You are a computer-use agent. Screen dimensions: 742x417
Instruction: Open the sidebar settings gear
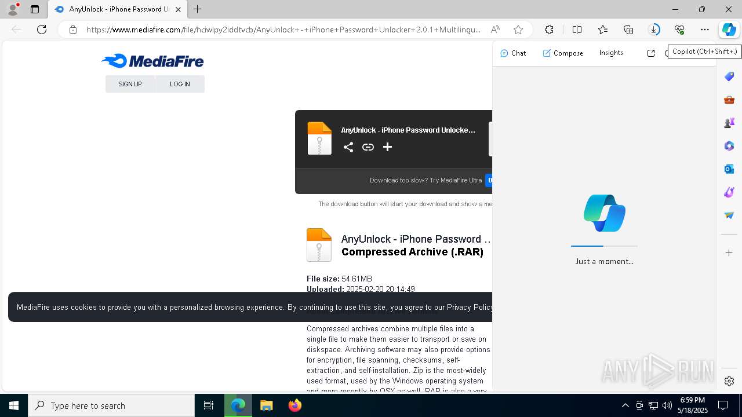pyautogui.click(x=729, y=381)
